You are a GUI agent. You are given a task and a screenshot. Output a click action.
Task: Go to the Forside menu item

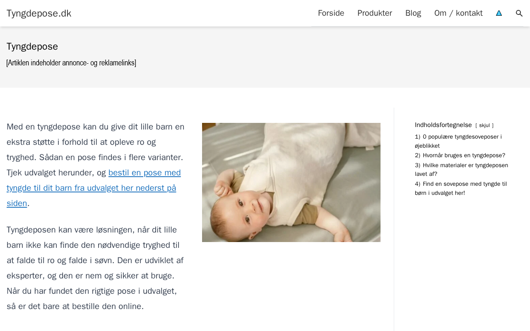[x=331, y=13]
